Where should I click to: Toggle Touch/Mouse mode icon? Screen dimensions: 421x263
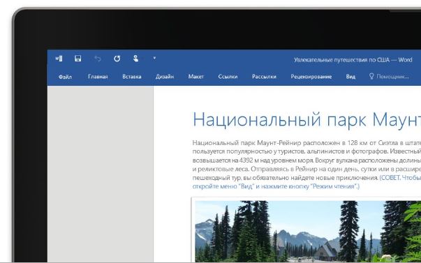(136, 59)
